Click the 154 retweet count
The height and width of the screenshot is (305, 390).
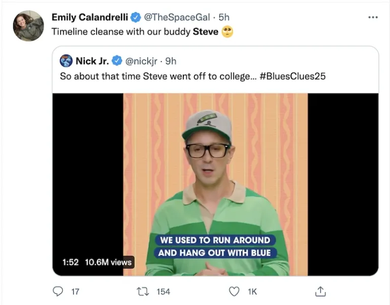point(163,291)
